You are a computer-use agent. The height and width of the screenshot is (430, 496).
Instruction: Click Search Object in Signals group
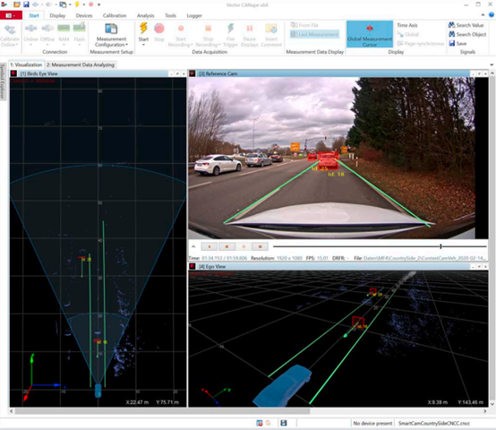pyautogui.click(x=467, y=34)
